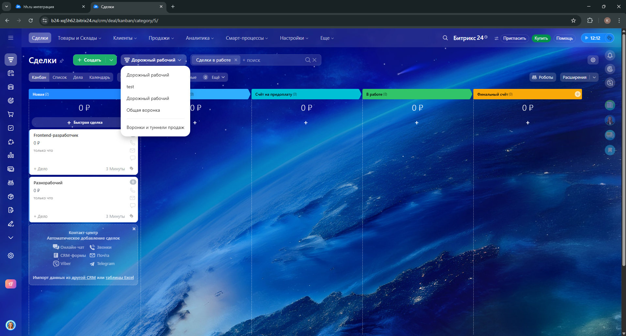Bookmark this page with the star icon
The height and width of the screenshot is (336, 626).
coord(573,21)
